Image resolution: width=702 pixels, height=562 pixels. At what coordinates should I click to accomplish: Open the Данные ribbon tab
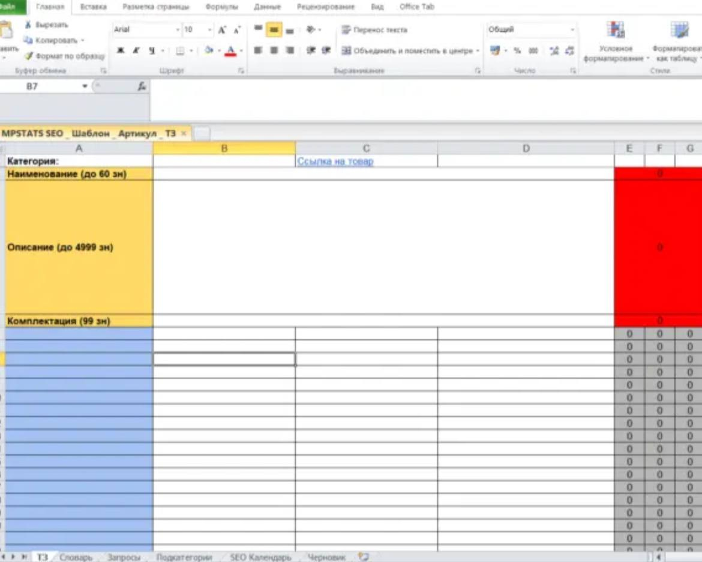pos(267,7)
